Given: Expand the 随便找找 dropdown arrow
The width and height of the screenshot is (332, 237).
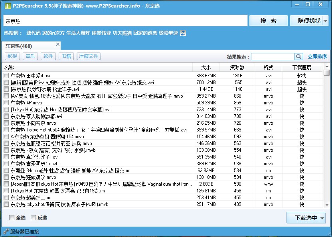Looking at the screenshot, I should (x=326, y=21).
